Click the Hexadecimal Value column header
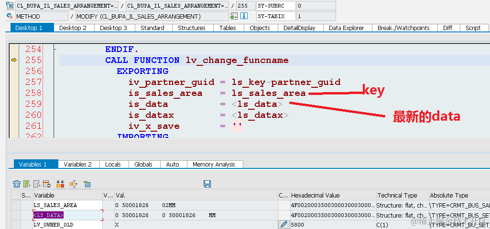The width and height of the screenshot is (490, 229). tap(333, 195)
